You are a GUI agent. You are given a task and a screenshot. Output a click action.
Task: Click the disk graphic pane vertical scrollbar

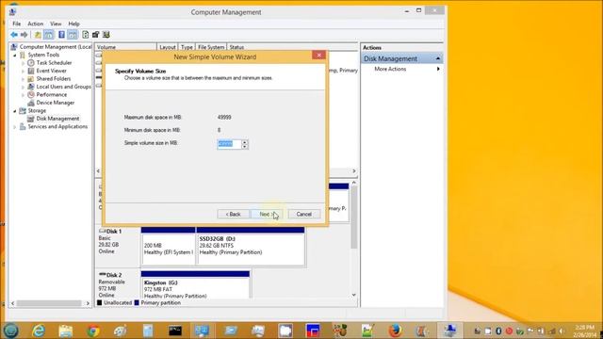click(354, 218)
